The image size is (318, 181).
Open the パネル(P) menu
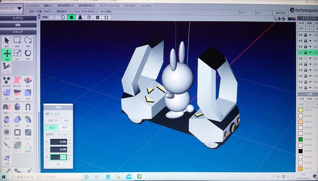pyautogui.click(x=130, y=6)
